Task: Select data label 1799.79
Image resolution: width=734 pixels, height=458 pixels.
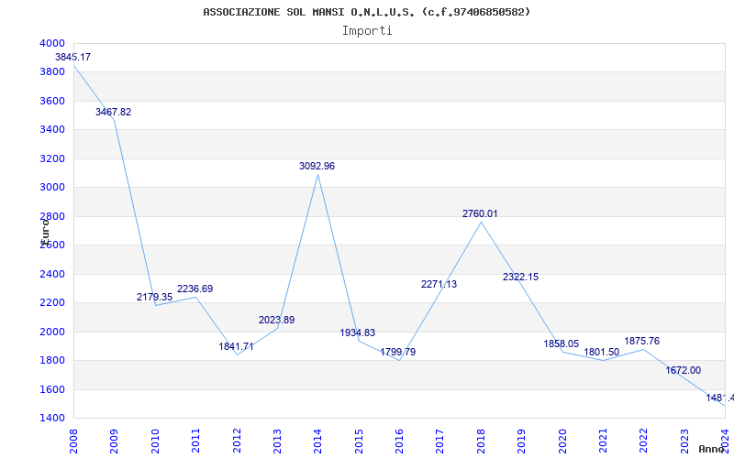Action: coord(398,353)
